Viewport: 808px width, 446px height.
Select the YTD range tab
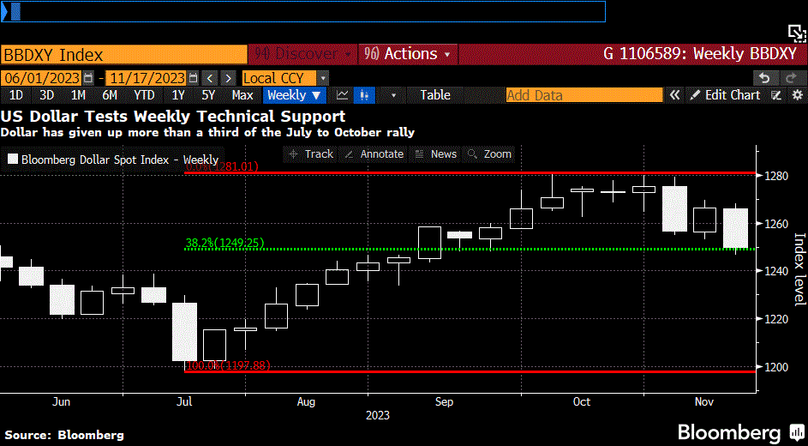pyautogui.click(x=144, y=95)
